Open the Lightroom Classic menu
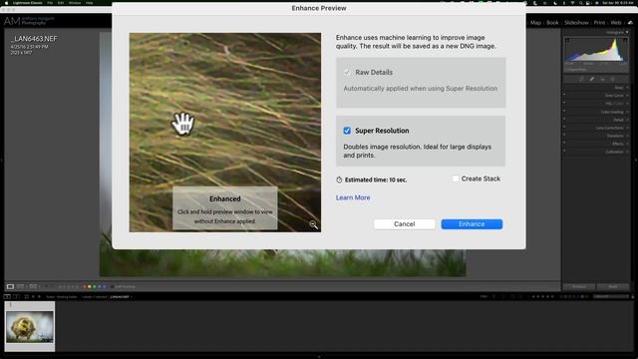 coord(27,3)
